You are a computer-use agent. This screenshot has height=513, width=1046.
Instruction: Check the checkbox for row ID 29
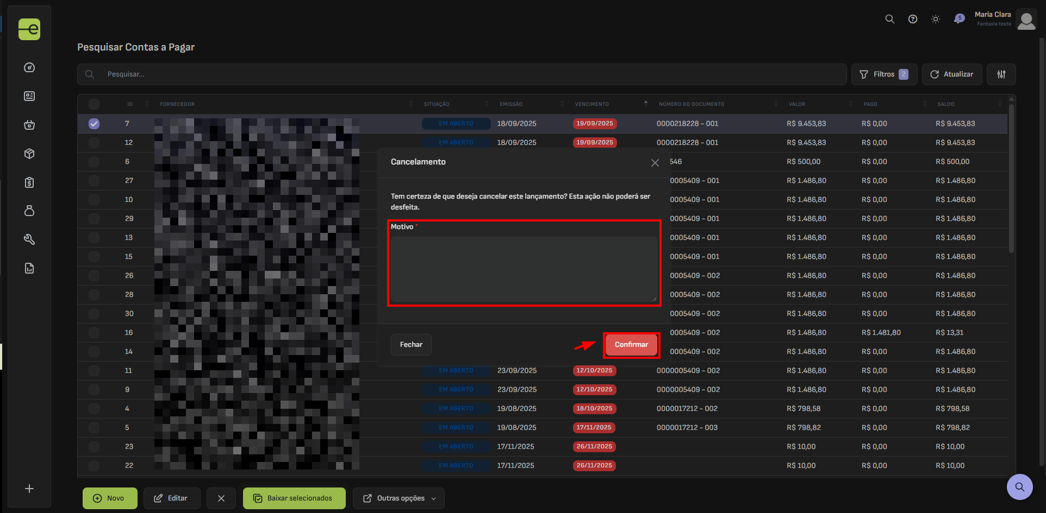point(94,219)
